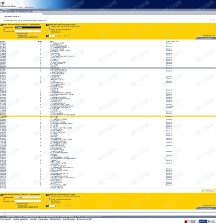
Task: Select the FX UNICORN LTD row
Action: point(108,75)
